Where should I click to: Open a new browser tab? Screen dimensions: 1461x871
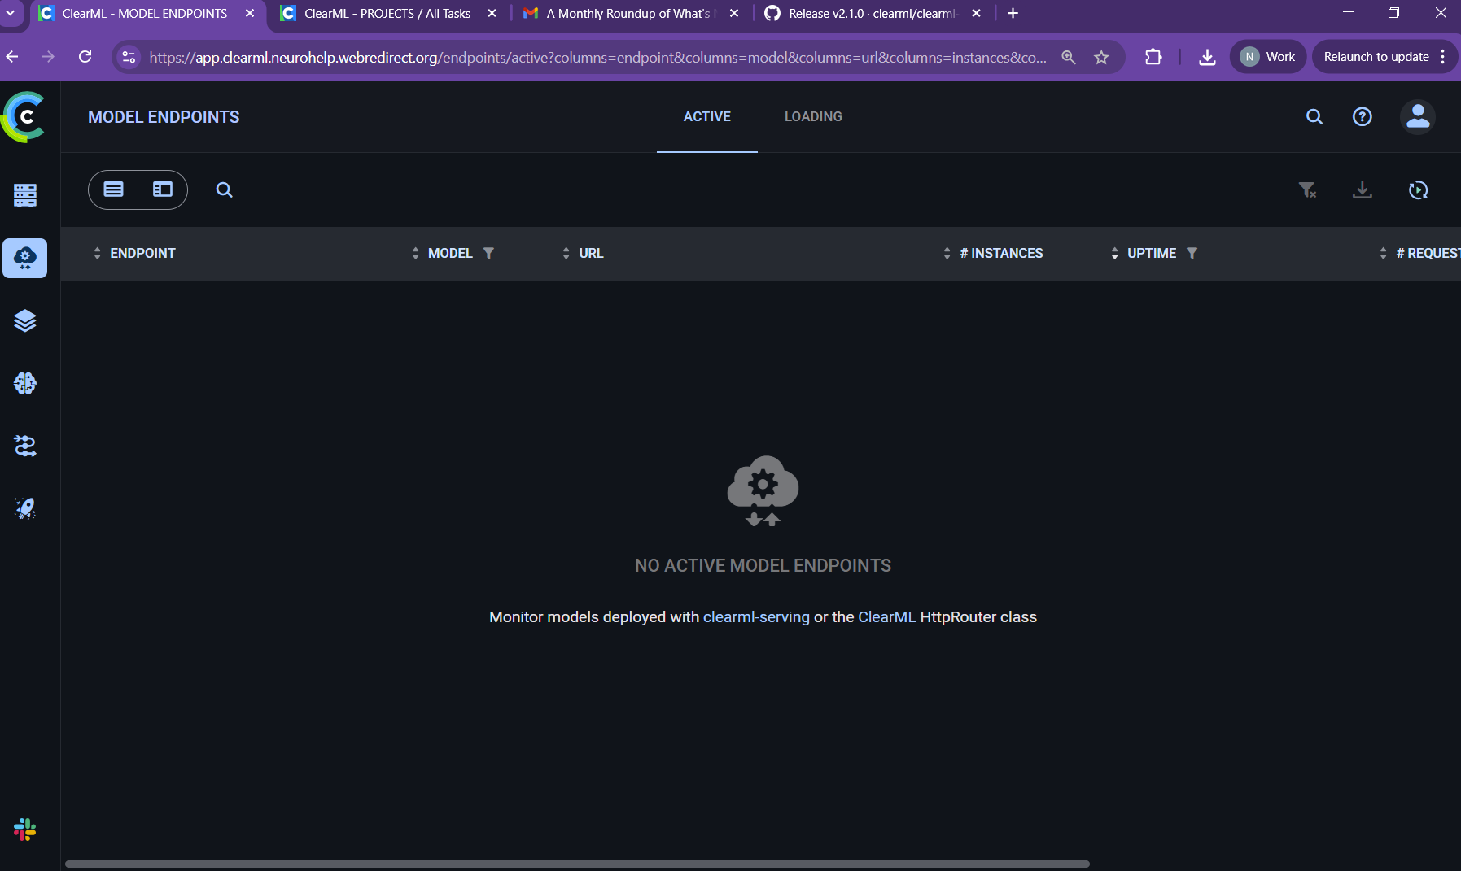1013,14
